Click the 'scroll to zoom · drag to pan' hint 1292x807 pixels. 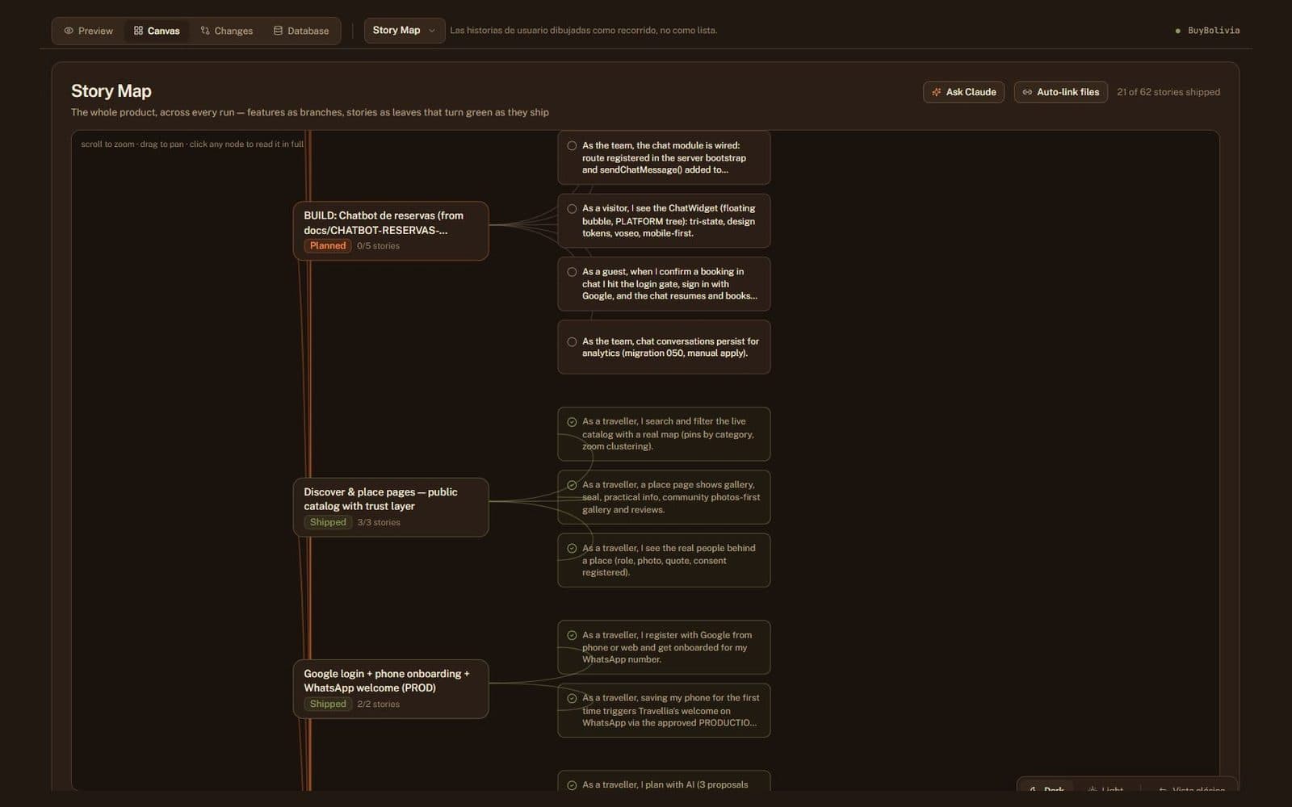click(x=192, y=144)
